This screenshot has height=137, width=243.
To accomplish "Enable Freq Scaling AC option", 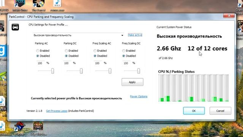I will tap(95, 51).
